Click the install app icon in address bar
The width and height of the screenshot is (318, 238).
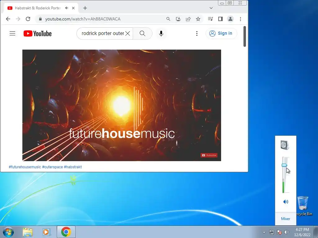point(178,19)
